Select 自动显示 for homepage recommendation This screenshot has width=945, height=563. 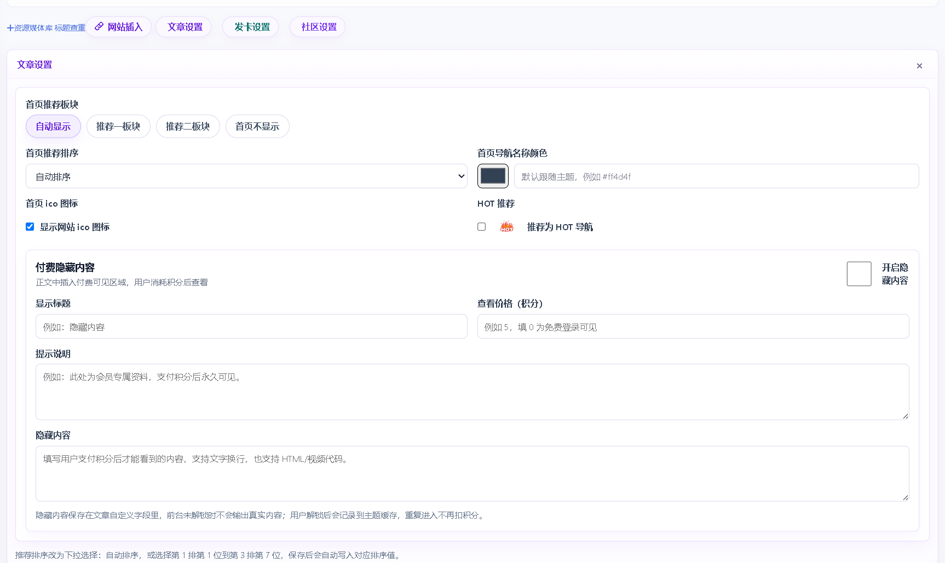tap(53, 126)
